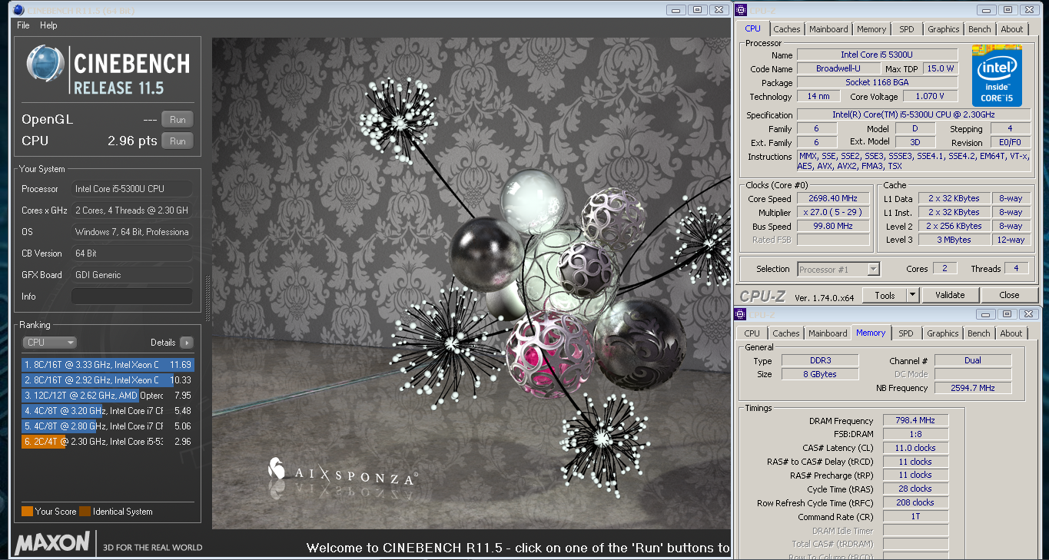Click the Core Speed value 2698.40 MHz
1049x560 pixels.
click(x=832, y=199)
